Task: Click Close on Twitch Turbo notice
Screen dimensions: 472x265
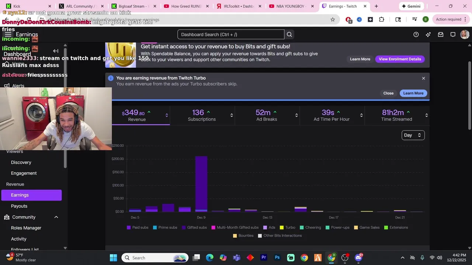Action: point(388,93)
